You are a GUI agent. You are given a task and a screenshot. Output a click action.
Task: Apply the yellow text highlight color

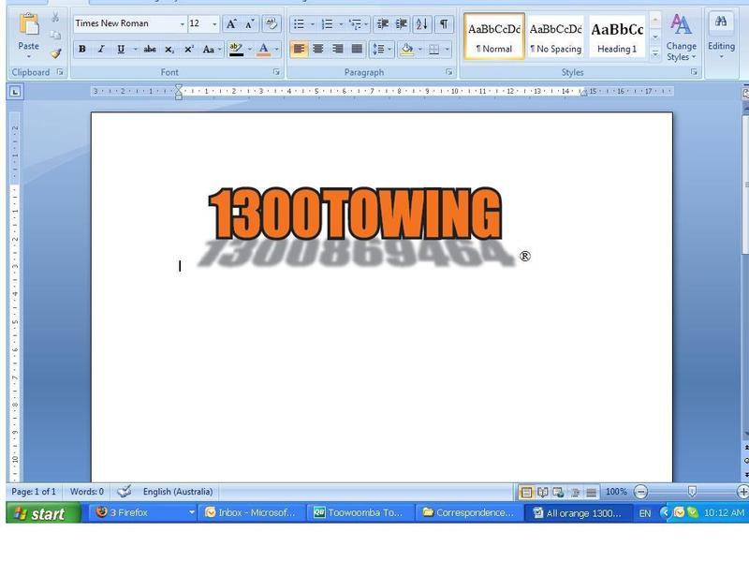[236, 50]
